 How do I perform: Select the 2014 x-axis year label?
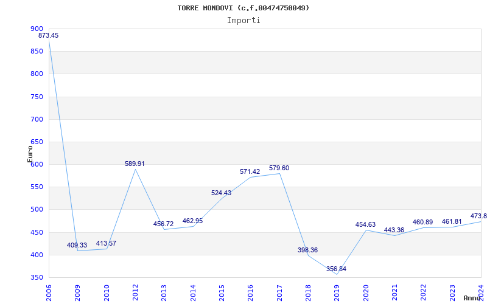pos(193,293)
